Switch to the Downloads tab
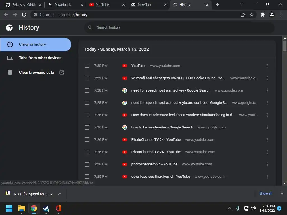This screenshot has height=215, width=287. 65,5
